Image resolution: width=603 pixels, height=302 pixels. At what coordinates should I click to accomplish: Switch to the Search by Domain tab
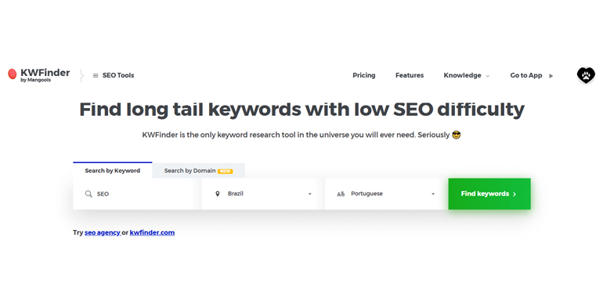(x=198, y=171)
